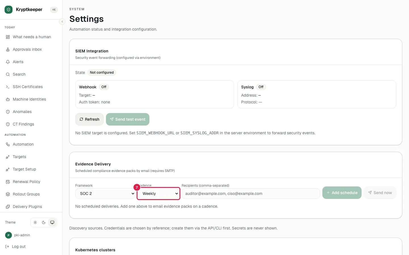
Task: Click the Target Setup plug icon
Action: tap(8, 169)
